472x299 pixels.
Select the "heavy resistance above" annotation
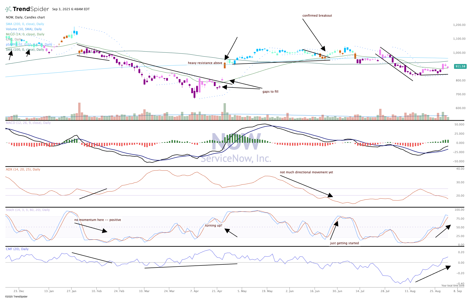point(205,63)
